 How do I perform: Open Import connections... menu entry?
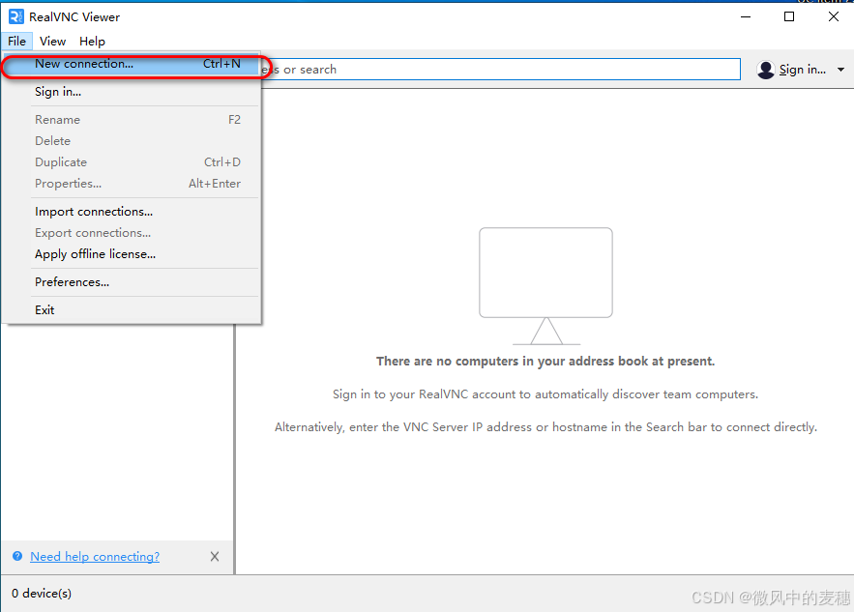(x=132, y=212)
